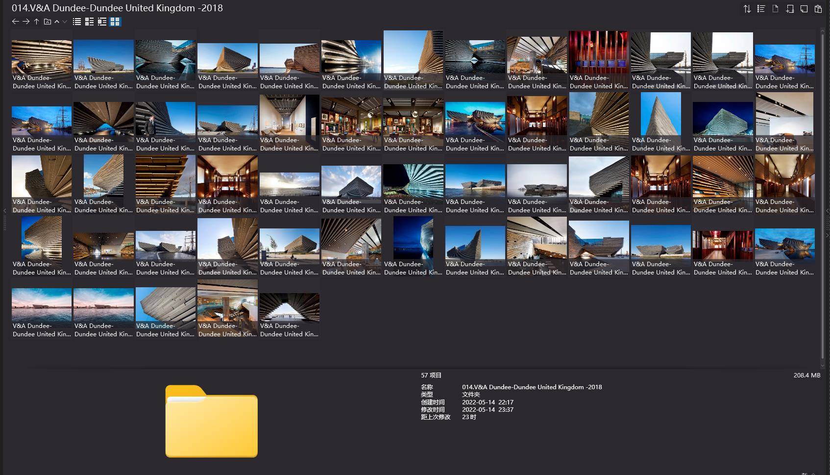Expand the history up chevron
Viewport: 830px width, 475px height.
tap(57, 22)
